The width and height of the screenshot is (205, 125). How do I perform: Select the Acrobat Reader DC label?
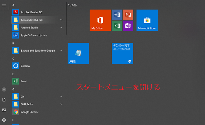coord(31,12)
